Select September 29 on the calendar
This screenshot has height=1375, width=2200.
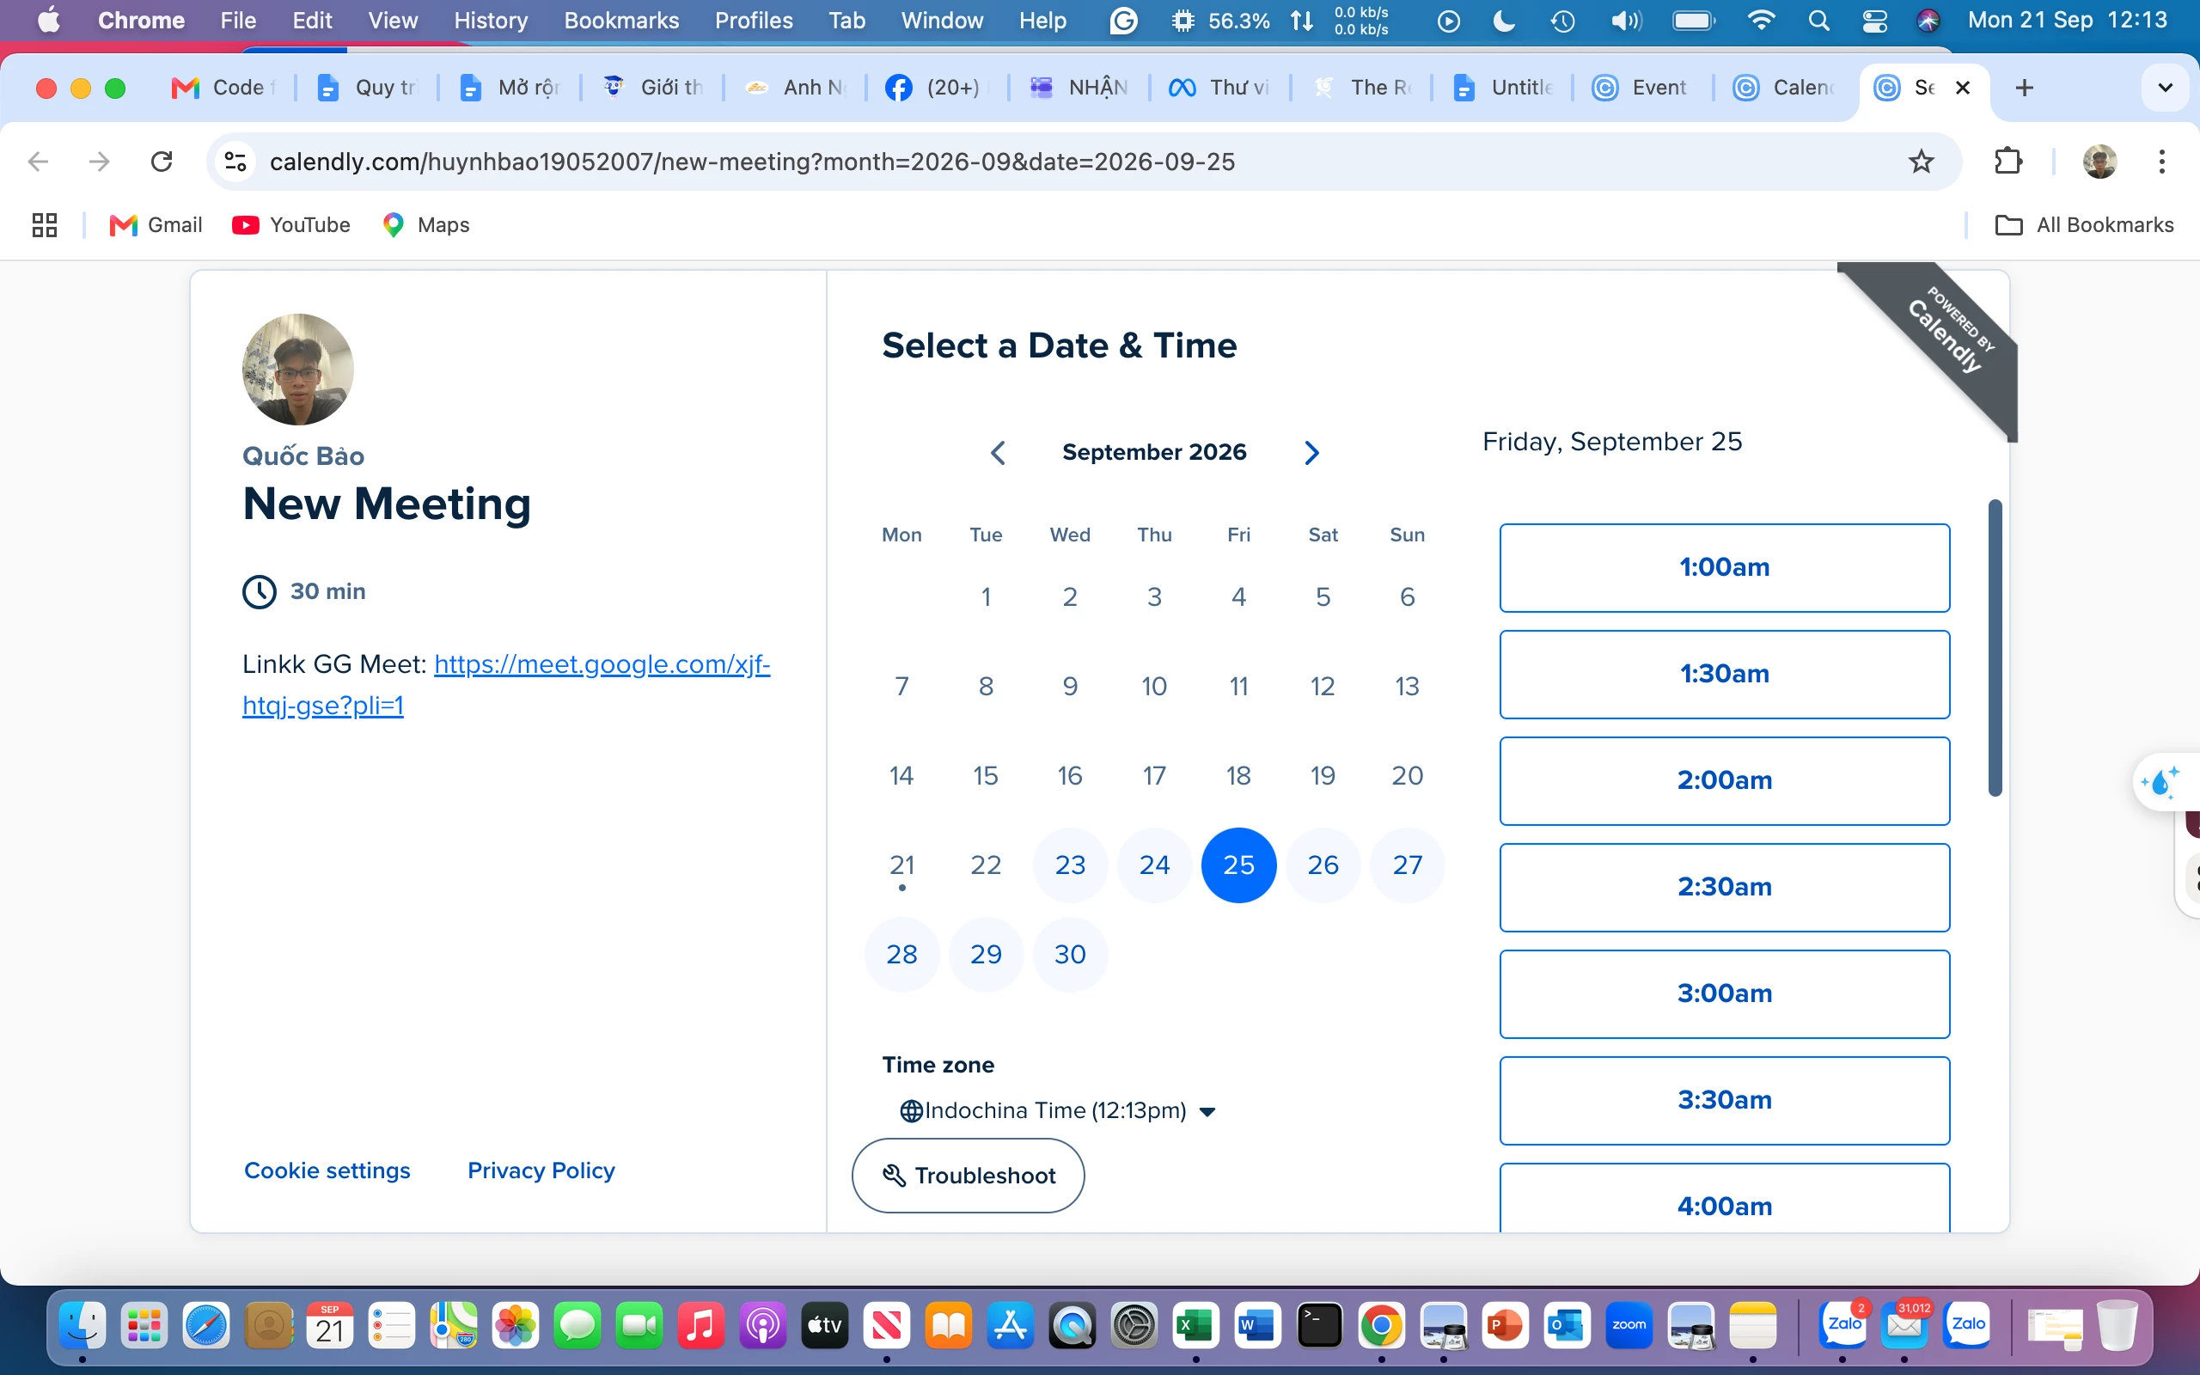click(x=986, y=954)
